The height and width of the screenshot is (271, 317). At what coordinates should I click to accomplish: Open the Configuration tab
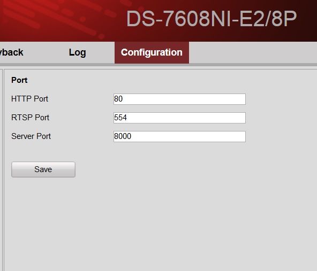(x=152, y=52)
